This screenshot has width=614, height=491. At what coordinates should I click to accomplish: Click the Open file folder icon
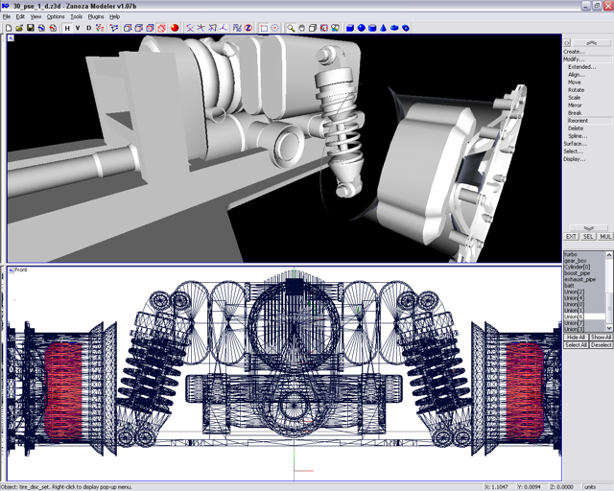(20, 28)
